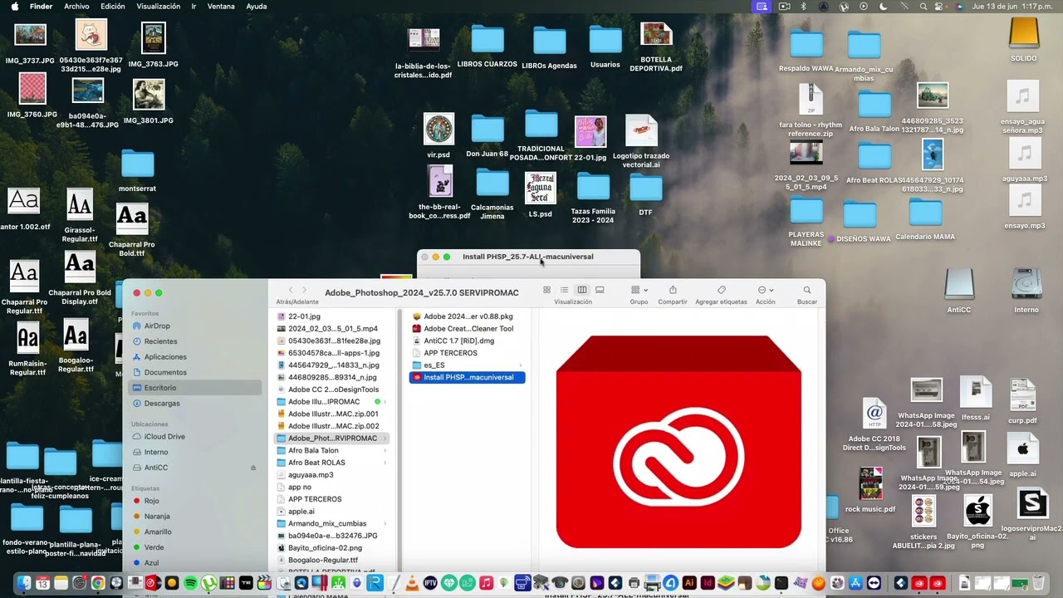Open the Visualización menu

pos(158,6)
